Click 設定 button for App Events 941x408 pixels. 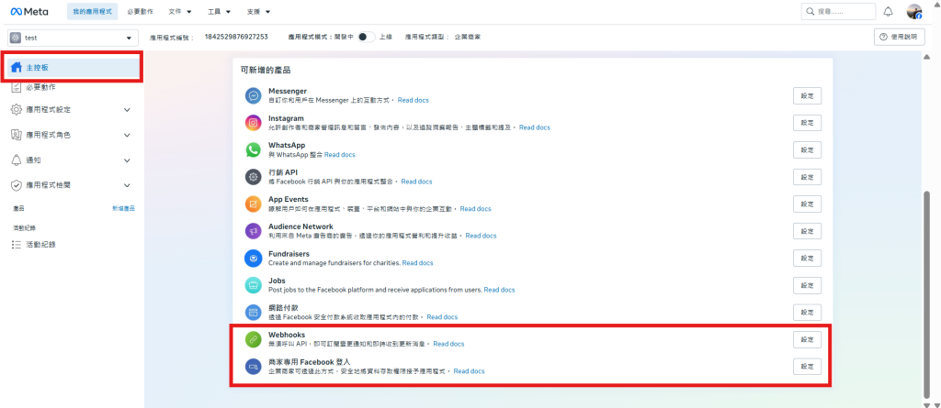807,204
